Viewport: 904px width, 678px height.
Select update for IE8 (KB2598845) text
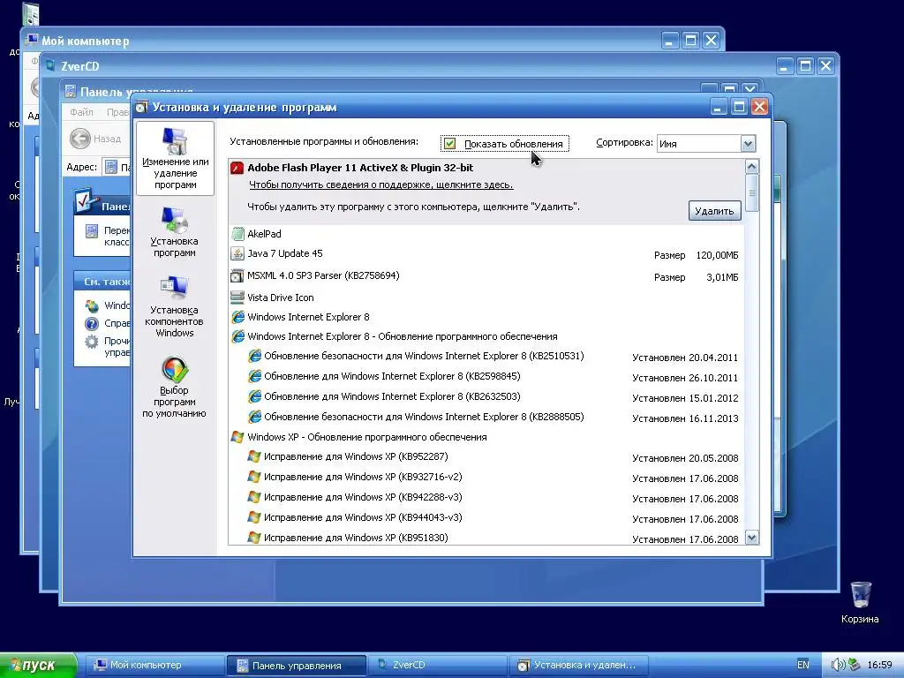392,376
